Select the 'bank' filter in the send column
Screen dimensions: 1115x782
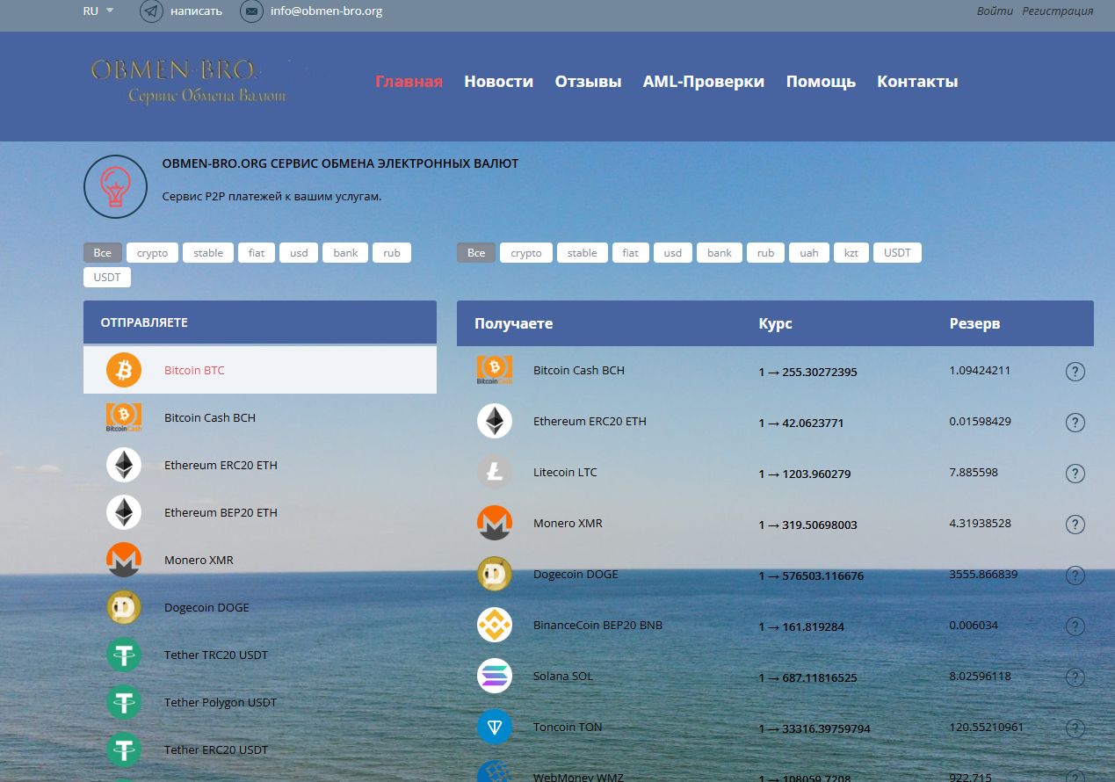tap(345, 253)
